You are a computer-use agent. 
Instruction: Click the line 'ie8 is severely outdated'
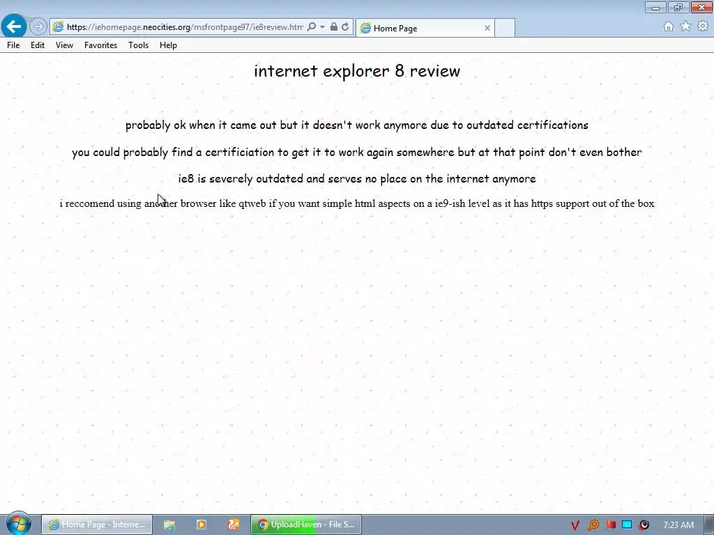[x=357, y=179]
